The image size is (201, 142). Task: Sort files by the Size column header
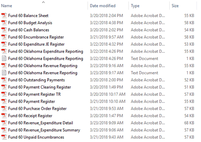pyautogui.click(x=175, y=6)
